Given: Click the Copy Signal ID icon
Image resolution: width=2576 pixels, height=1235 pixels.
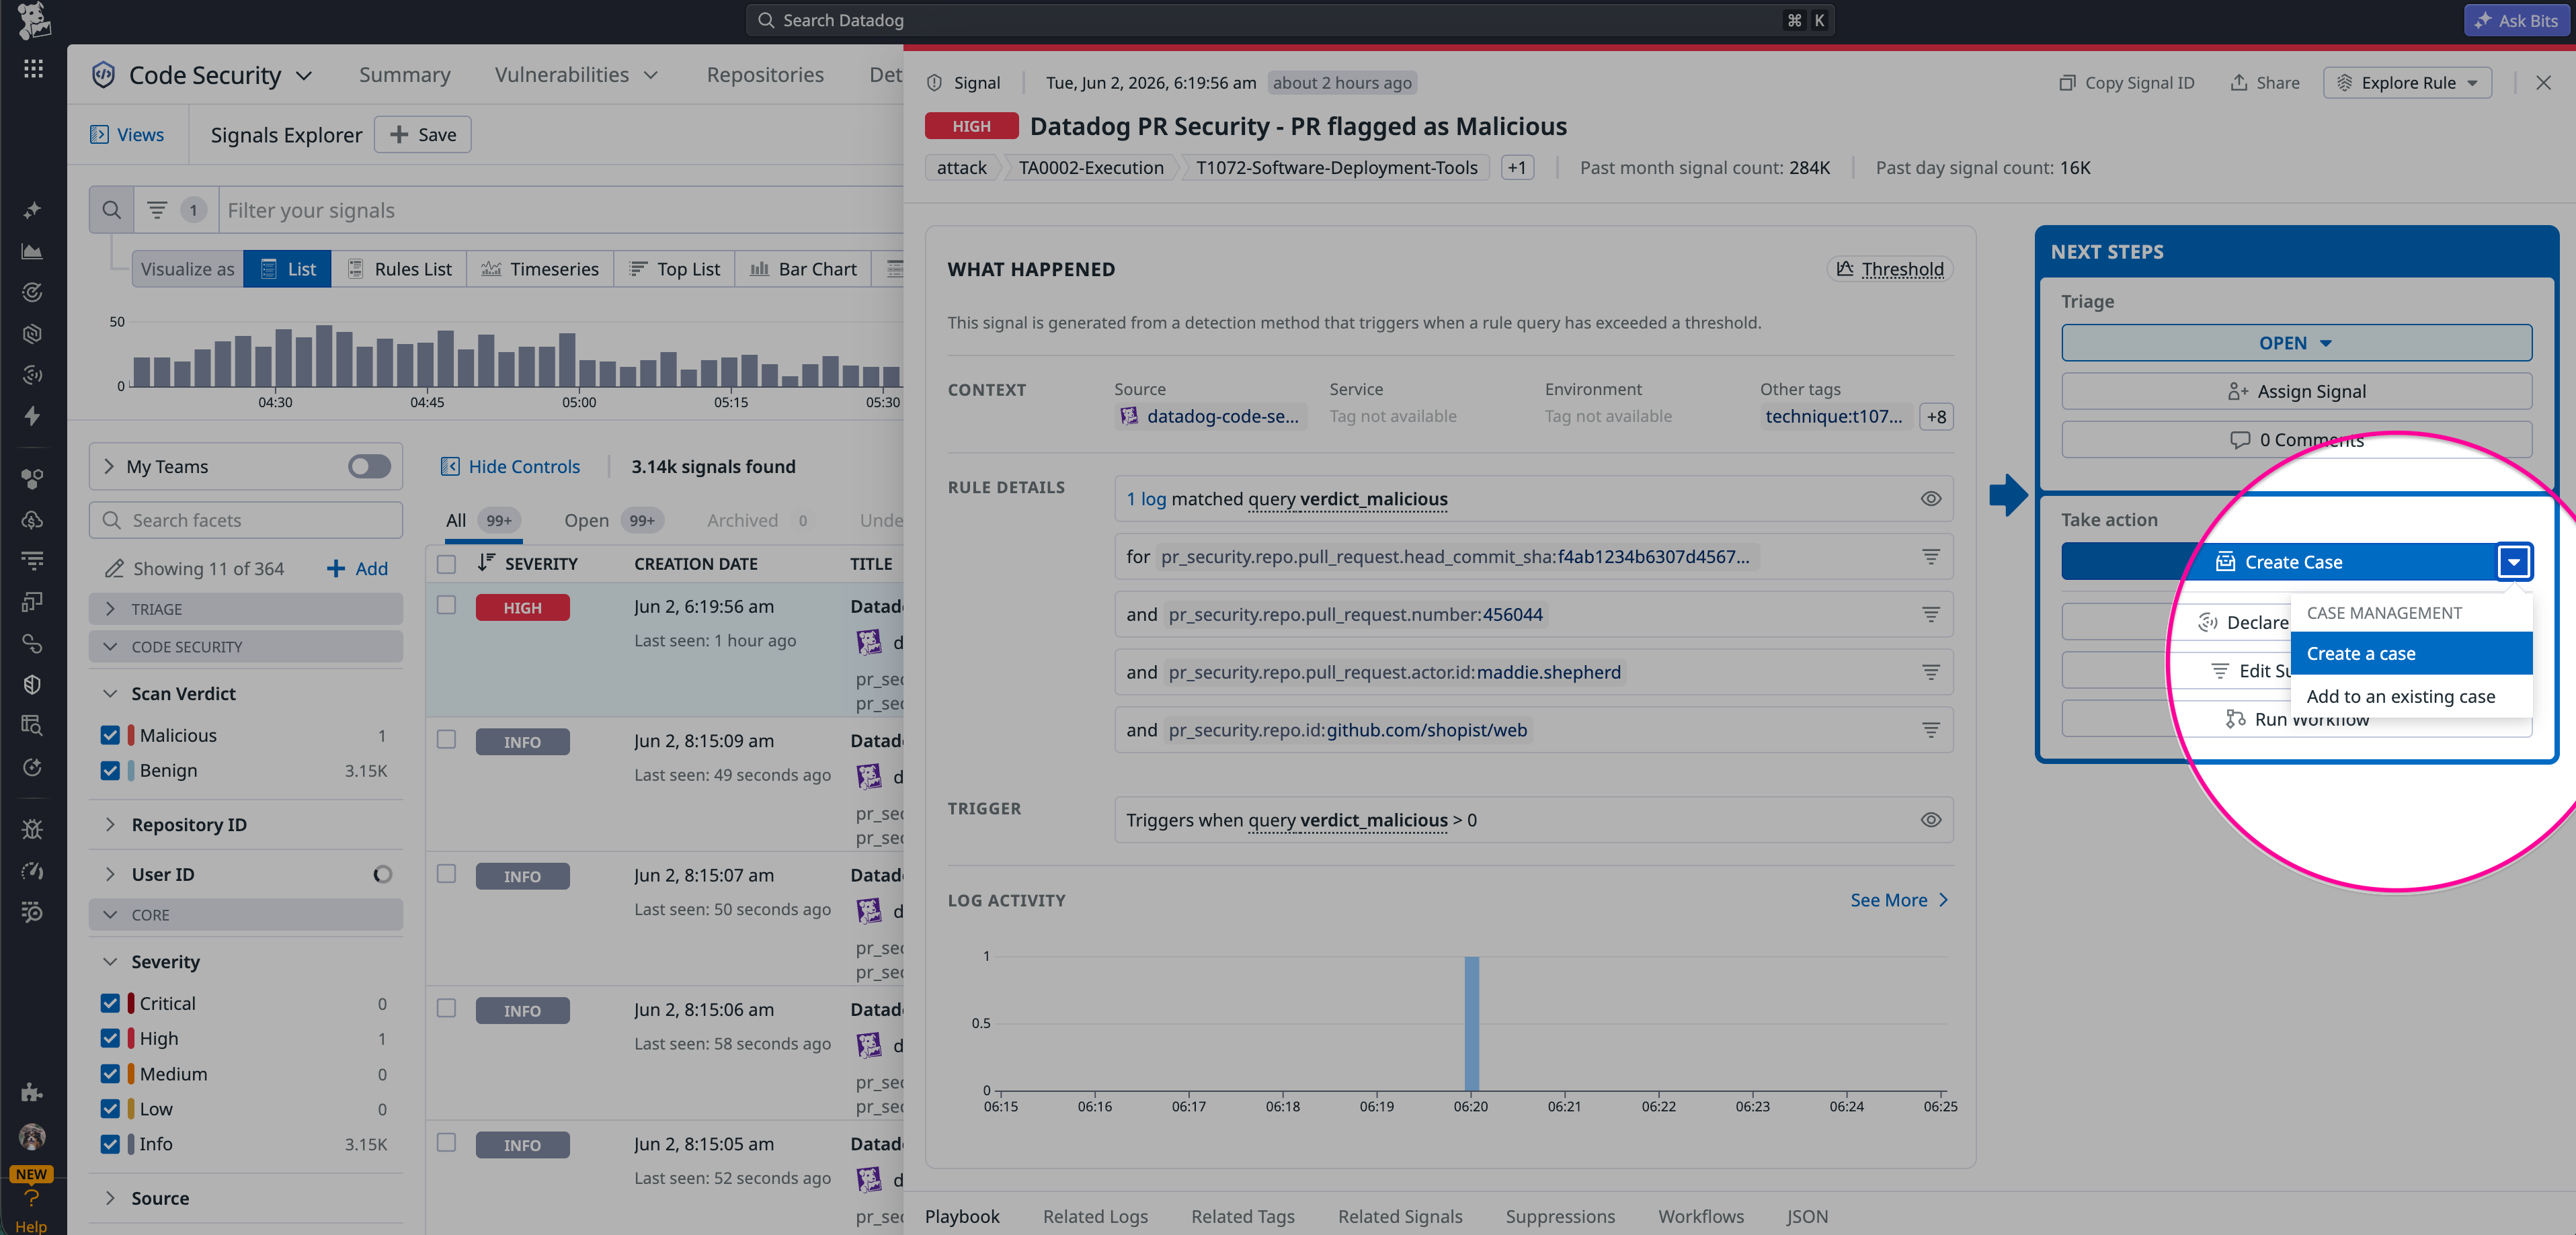Looking at the screenshot, I should [x=2067, y=83].
